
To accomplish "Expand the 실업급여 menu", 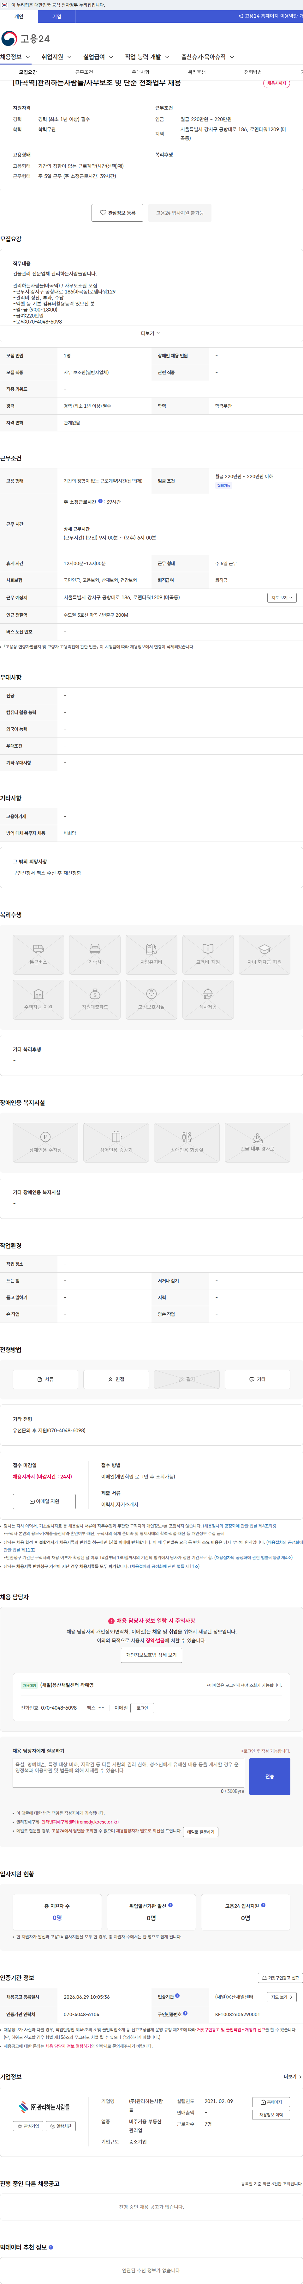I will (98, 57).
